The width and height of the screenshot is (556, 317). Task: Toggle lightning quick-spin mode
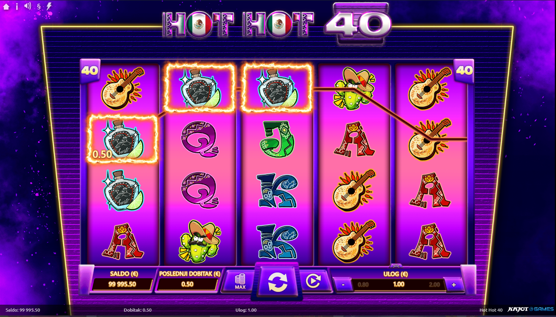[49, 6]
